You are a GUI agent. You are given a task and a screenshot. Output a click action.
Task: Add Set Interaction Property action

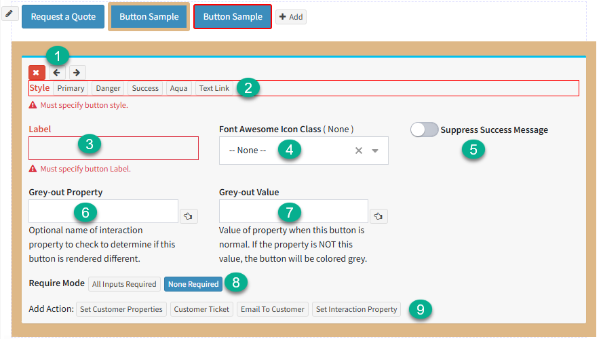tap(356, 309)
